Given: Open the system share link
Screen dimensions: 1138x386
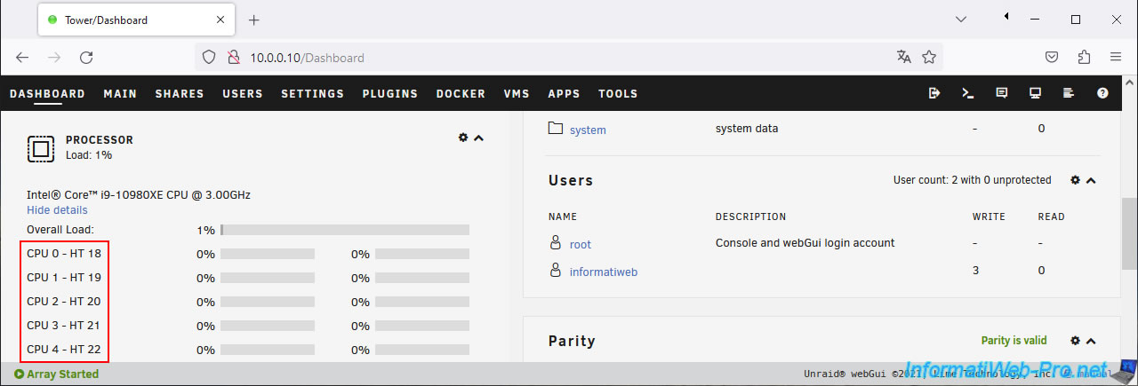Looking at the screenshot, I should 588,130.
